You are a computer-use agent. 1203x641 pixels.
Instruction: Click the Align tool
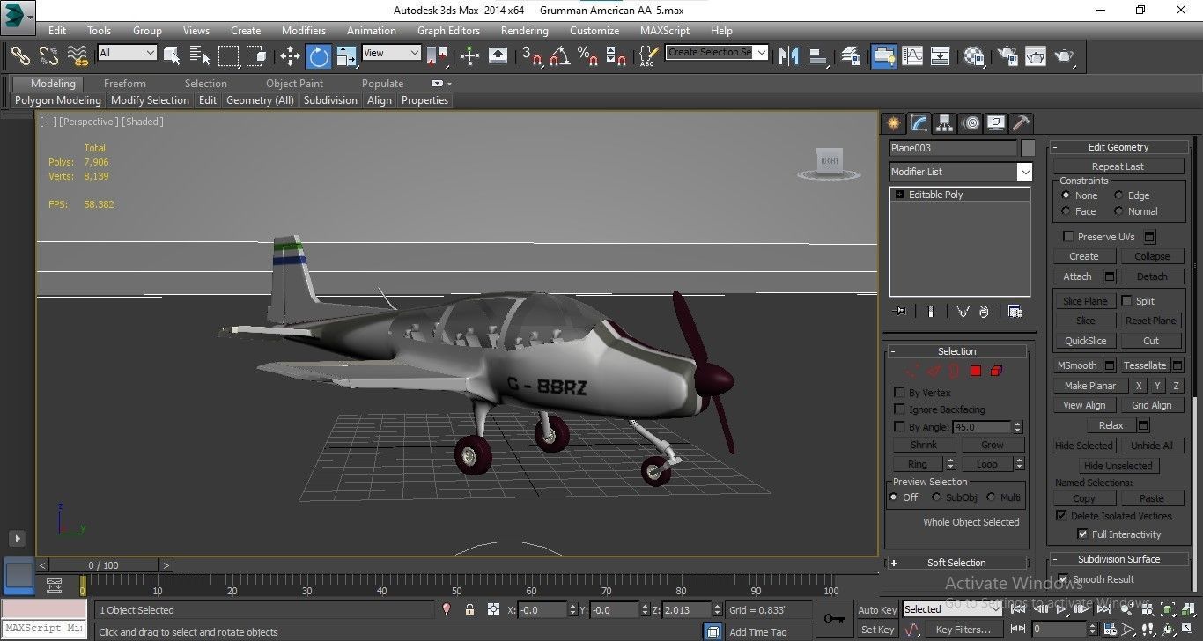(818, 55)
